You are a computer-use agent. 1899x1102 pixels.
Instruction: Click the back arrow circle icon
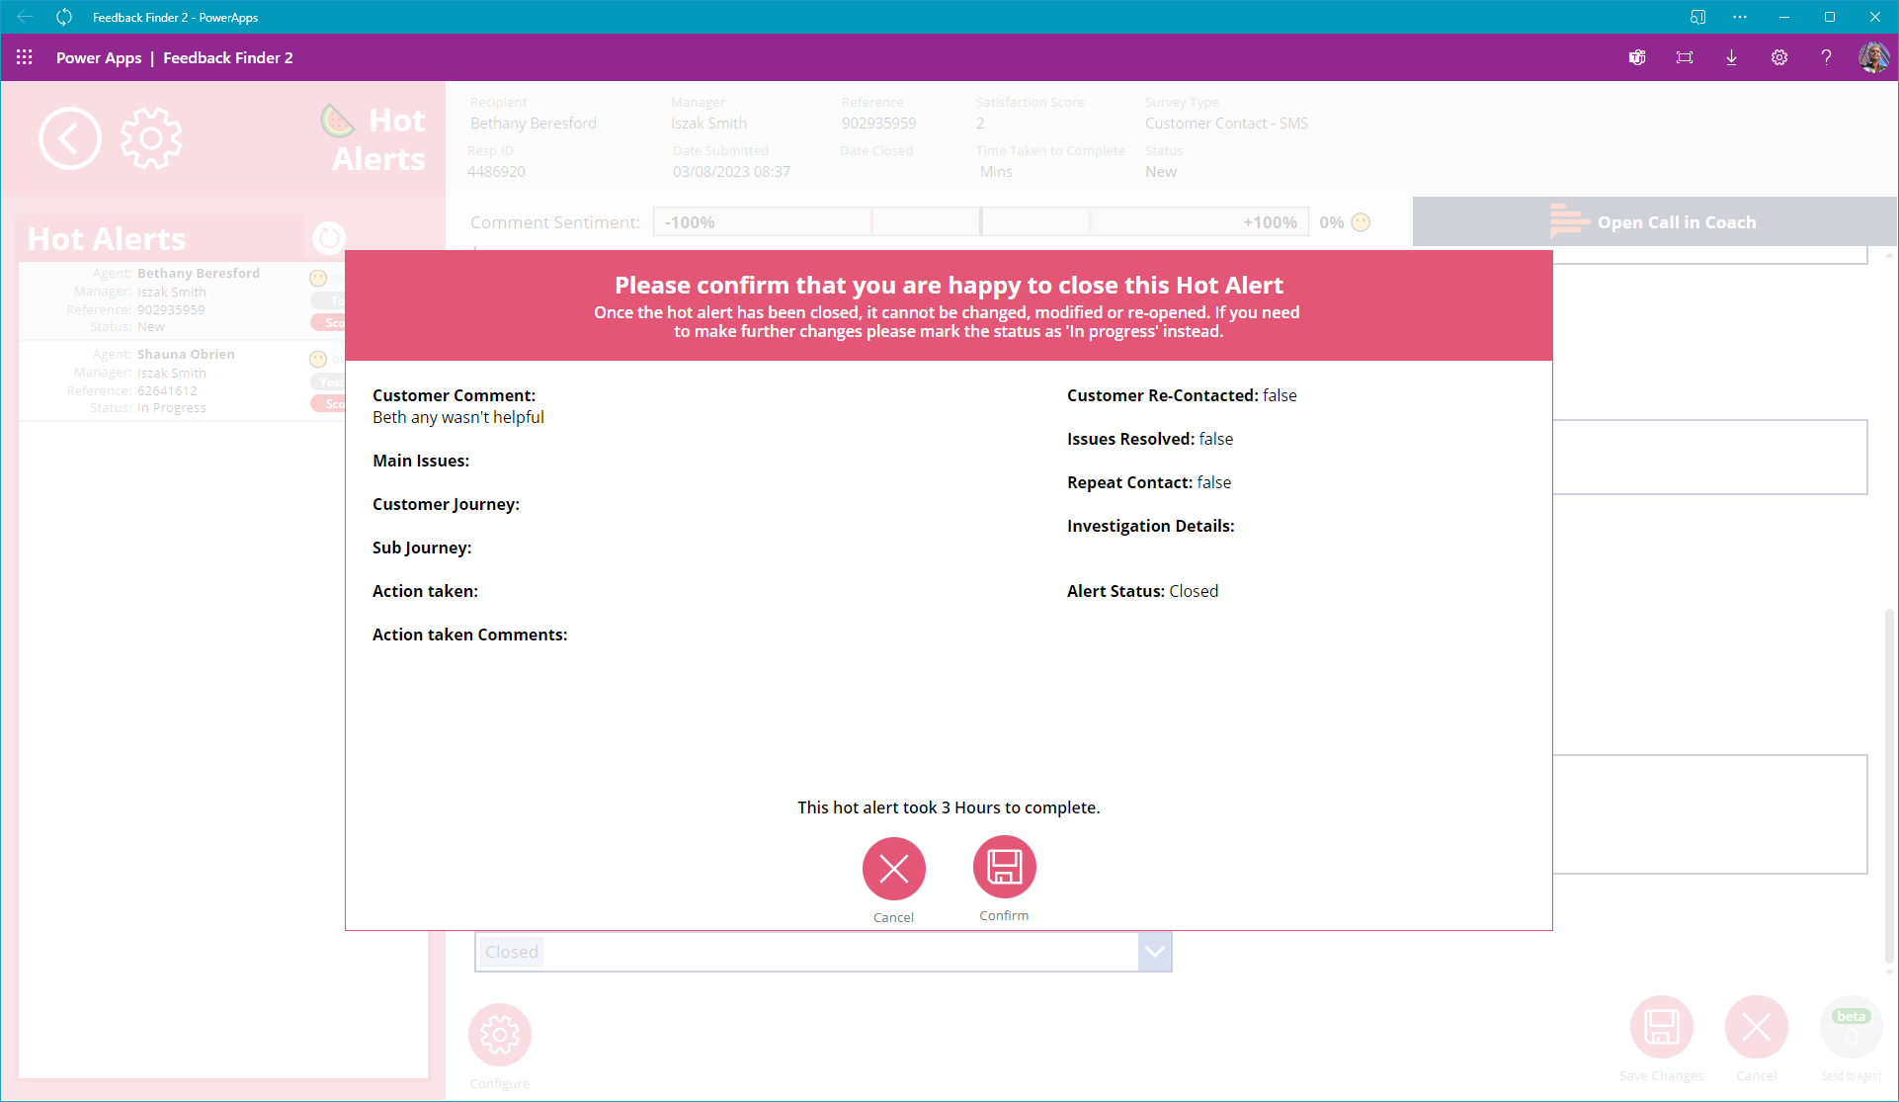click(69, 138)
